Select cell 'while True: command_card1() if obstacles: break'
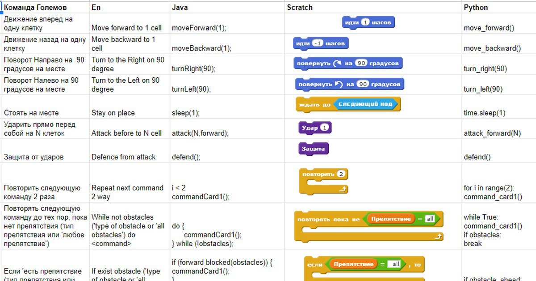This screenshot has width=536, height=281. click(x=499, y=226)
